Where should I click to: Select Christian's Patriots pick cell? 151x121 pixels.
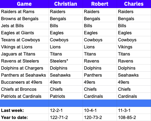coord(66,96)
